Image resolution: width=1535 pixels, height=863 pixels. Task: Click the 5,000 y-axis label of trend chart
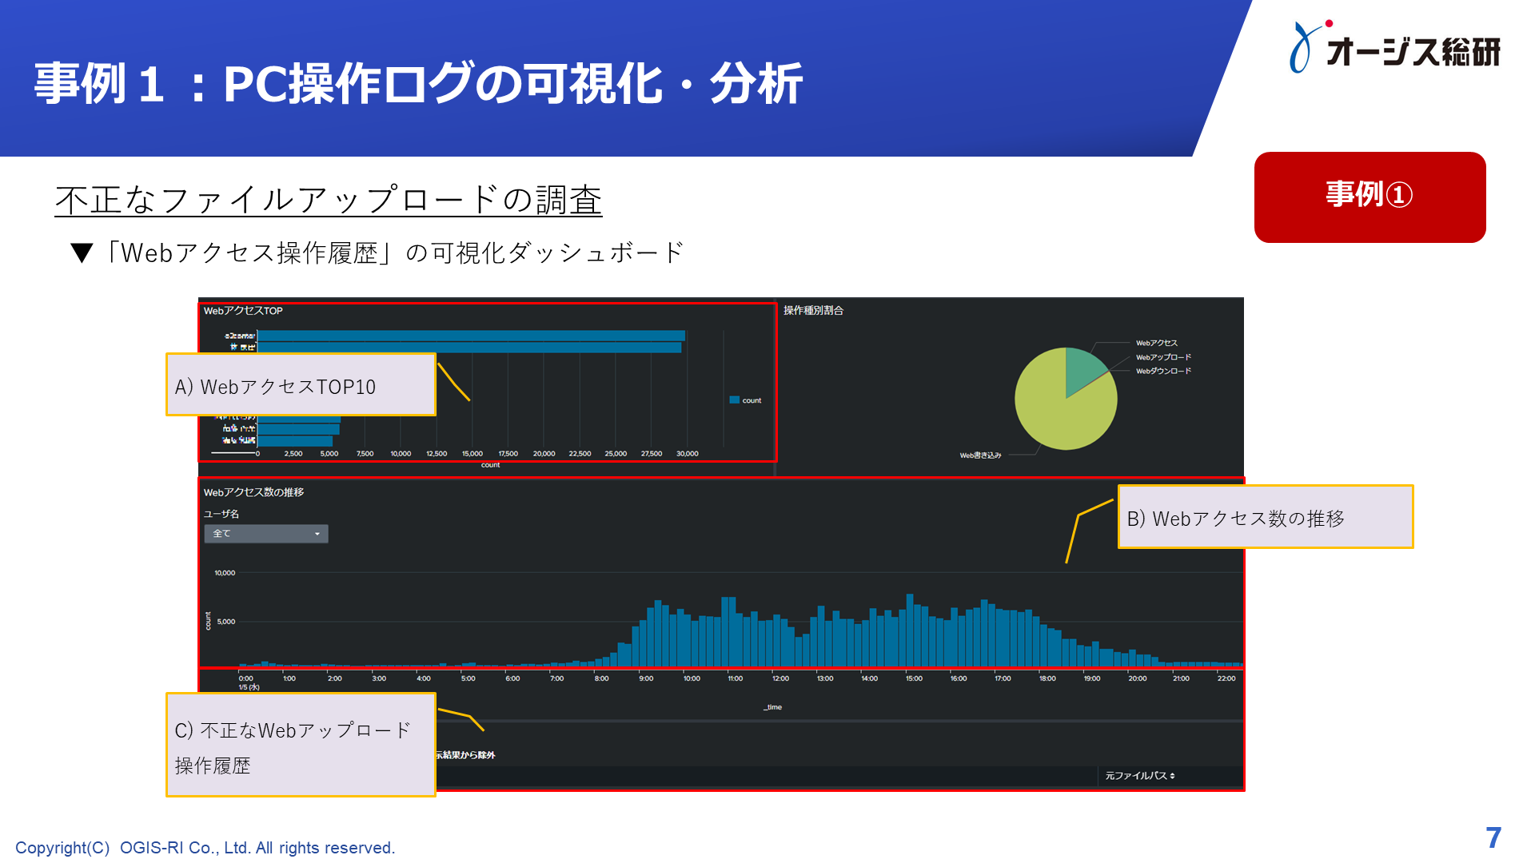226,622
